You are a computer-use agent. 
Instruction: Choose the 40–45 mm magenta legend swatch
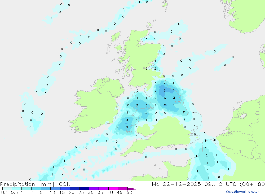[113, 189]
